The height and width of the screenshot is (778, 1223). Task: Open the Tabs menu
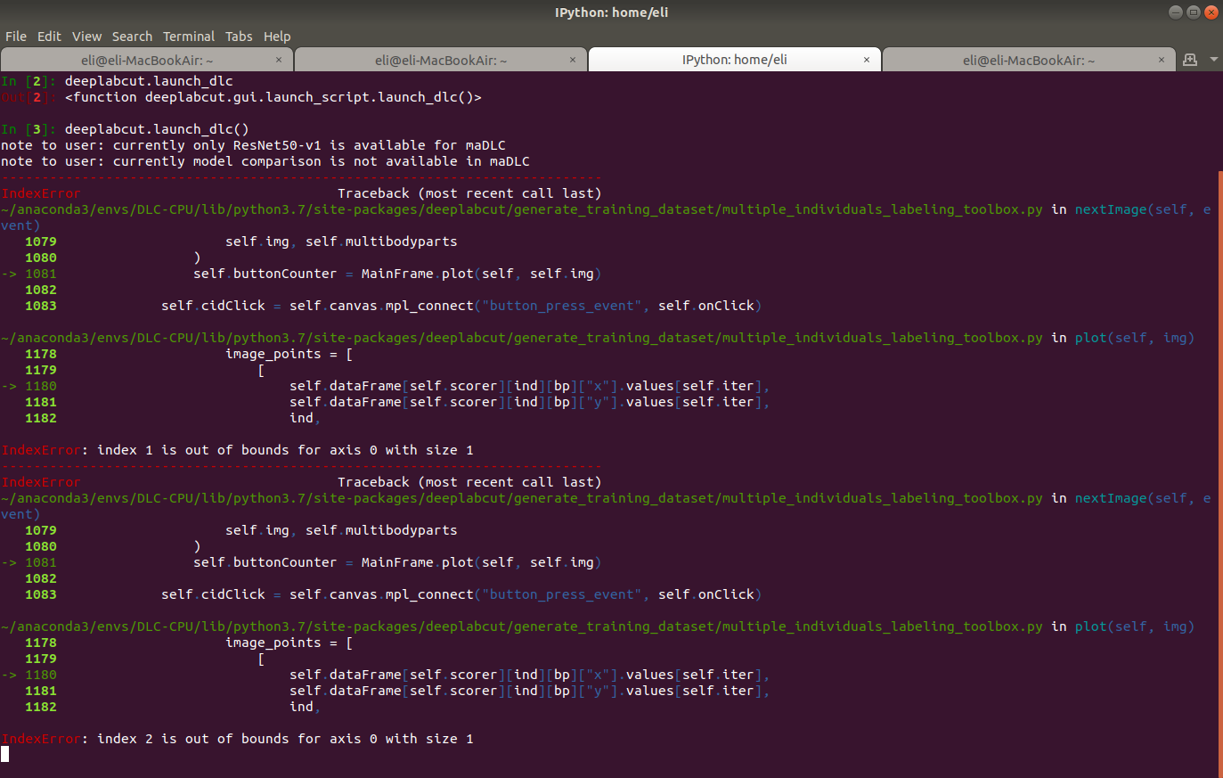[239, 36]
